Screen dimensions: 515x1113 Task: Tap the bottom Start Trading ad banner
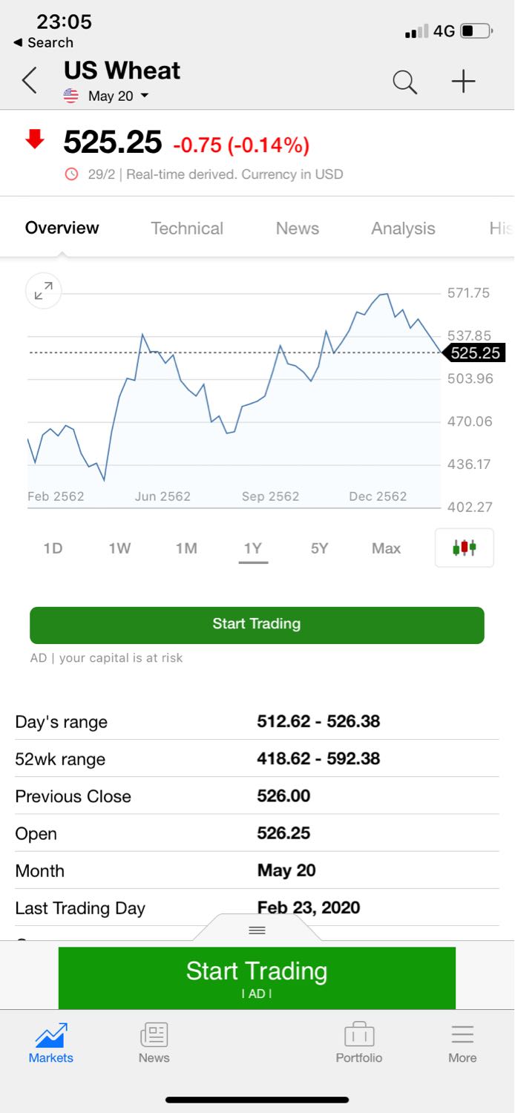(x=257, y=977)
